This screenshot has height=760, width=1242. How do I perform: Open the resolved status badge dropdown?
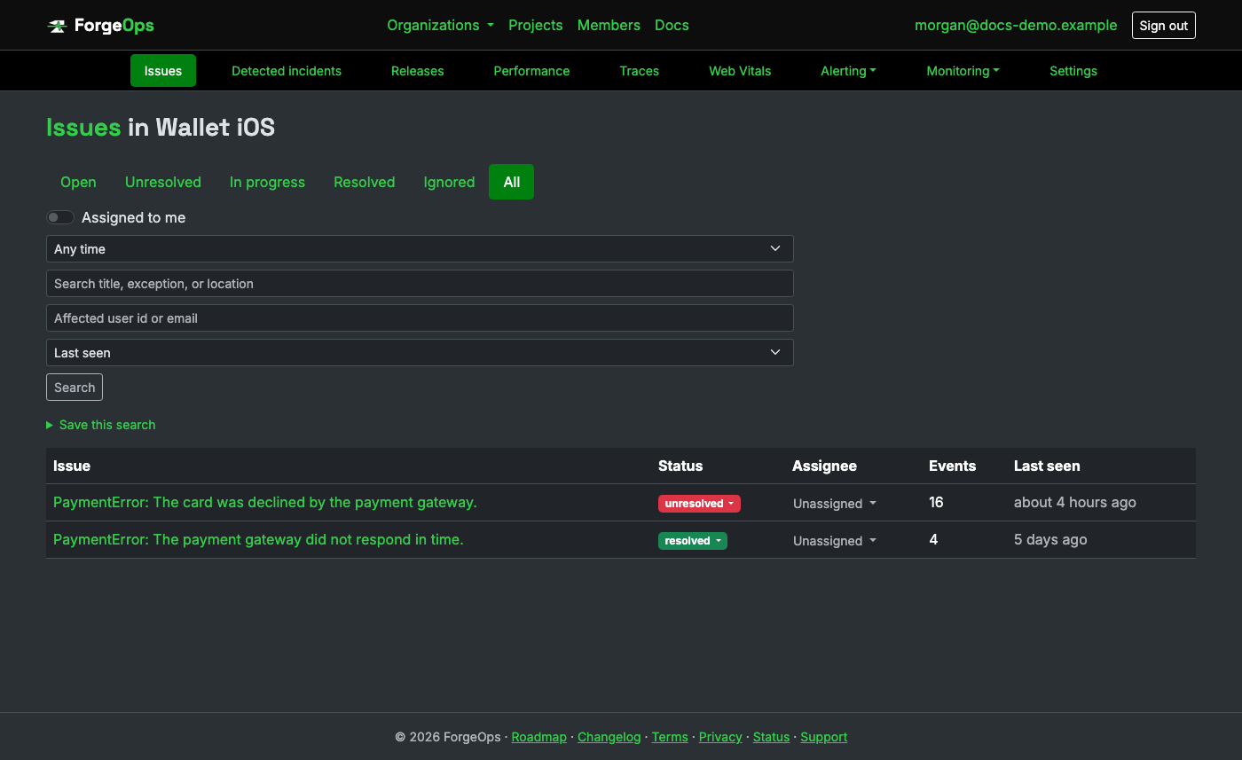pyautogui.click(x=693, y=541)
